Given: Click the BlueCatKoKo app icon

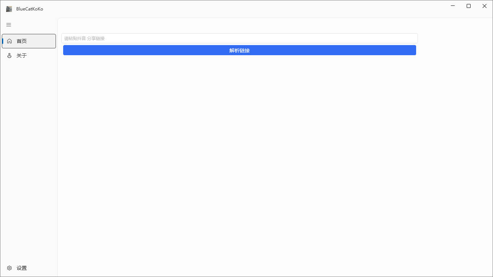Looking at the screenshot, I should (9, 9).
